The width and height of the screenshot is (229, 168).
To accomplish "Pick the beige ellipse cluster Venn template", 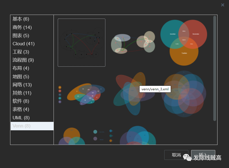I will (133, 43).
